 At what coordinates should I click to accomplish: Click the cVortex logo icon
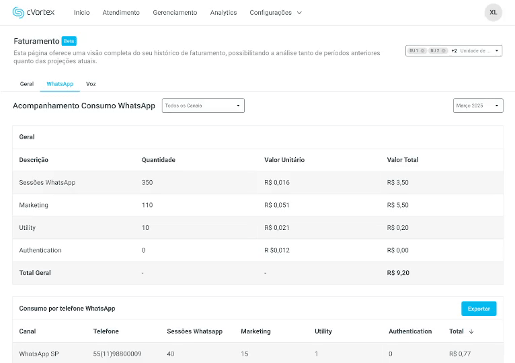point(18,12)
